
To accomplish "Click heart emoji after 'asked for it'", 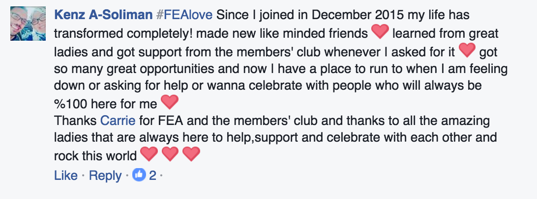I will pos(467,50).
